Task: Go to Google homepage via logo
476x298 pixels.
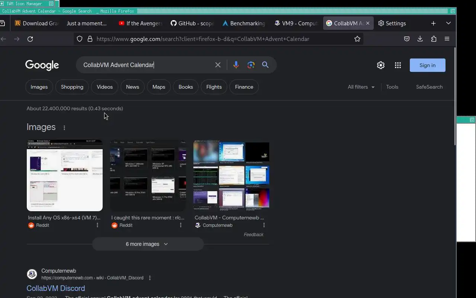Action: tap(42, 65)
